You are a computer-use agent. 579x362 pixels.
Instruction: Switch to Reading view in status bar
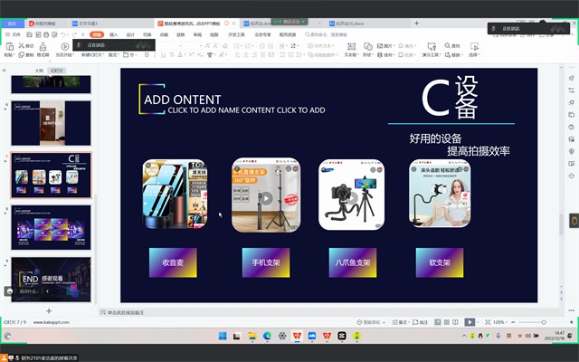[x=456, y=322]
